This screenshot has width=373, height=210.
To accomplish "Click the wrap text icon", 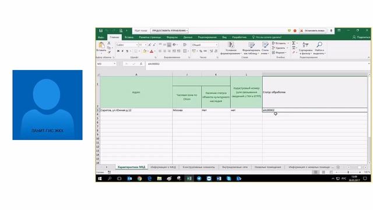I will (185, 45).
